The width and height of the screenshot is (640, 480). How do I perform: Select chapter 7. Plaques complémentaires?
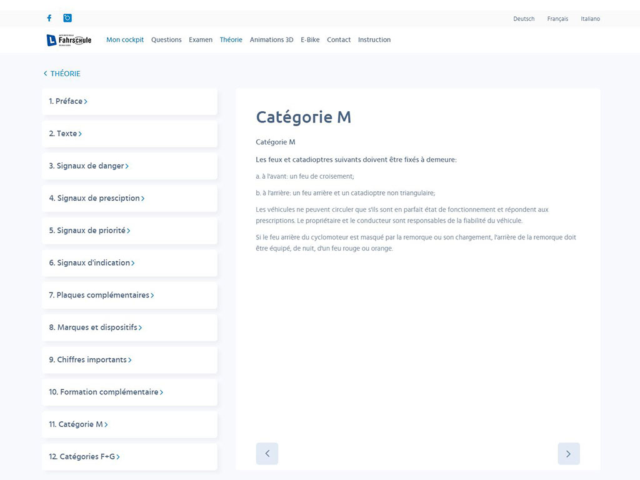click(101, 295)
